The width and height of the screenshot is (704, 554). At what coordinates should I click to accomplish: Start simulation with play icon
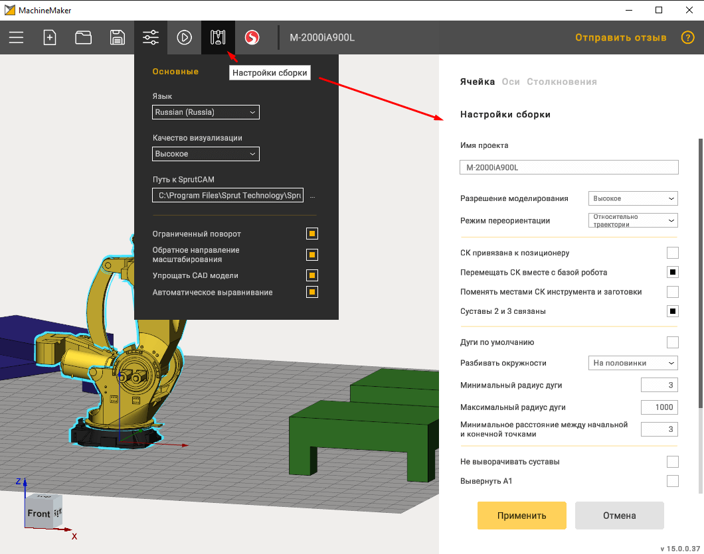[184, 37]
